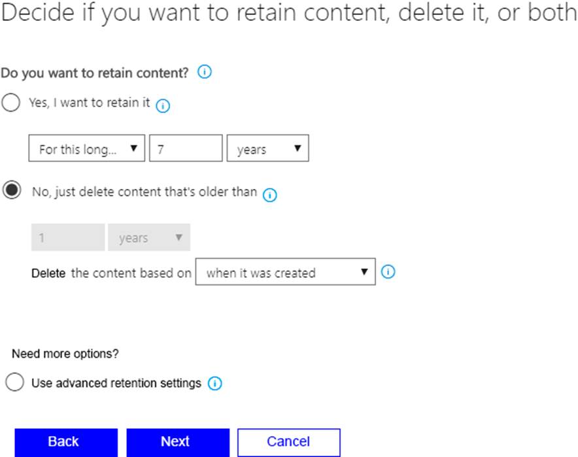Open the "when it was created" dropdown
This screenshot has width=578, height=457.
pyautogui.click(x=286, y=272)
